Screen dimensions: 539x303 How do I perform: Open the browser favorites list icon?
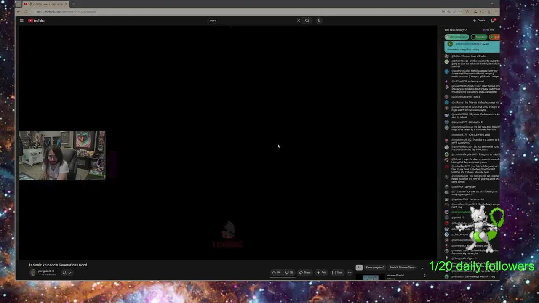click(x=482, y=12)
